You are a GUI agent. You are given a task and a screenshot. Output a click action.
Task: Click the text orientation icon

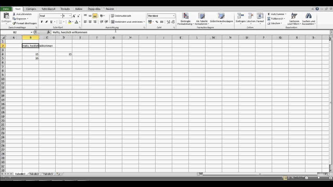pos(102,16)
